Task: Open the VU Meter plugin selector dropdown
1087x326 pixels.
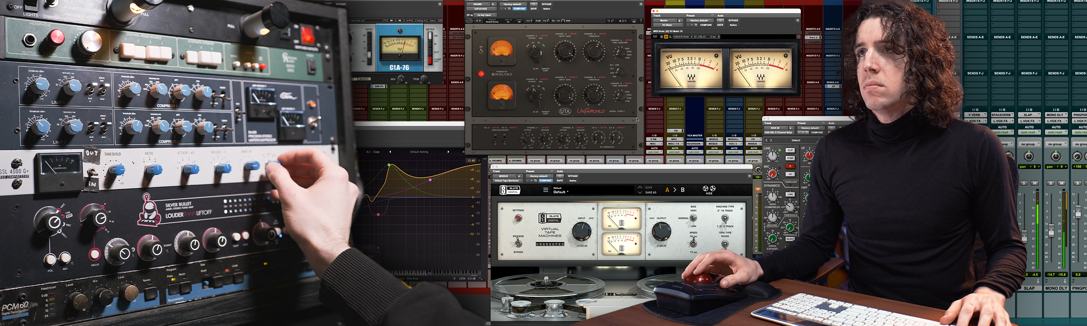Action: pos(668,25)
